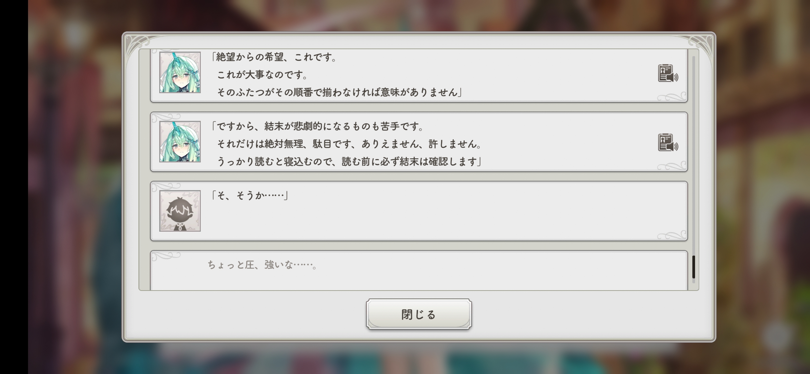Select the line 「そ、そうか……」

click(250, 196)
